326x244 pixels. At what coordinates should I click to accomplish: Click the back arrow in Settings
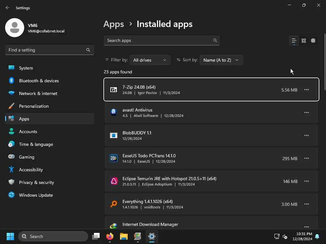8,8
